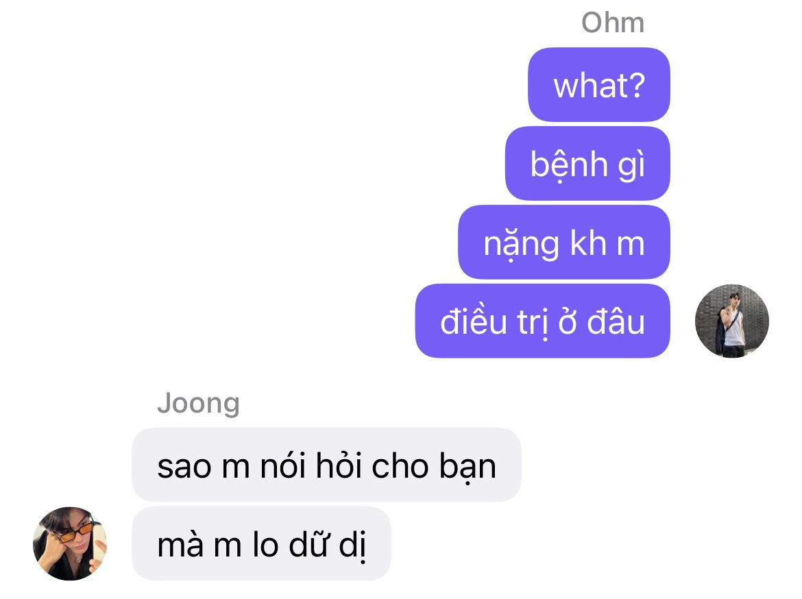This screenshot has height=599, width=802.
Task: Click the word "gì" in the second purple bubble
Action: pyautogui.click(x=631, y=166)
